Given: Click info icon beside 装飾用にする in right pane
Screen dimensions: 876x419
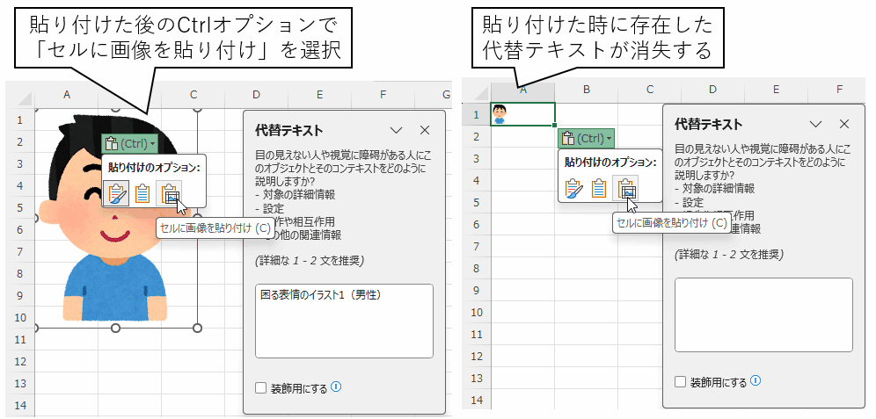Looking at the screenshot, I should 756,381.
